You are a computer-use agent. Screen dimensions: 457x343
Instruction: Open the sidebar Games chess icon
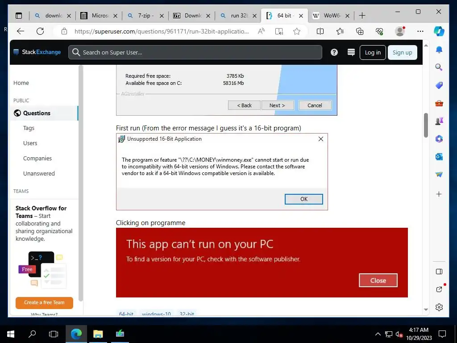439,121
